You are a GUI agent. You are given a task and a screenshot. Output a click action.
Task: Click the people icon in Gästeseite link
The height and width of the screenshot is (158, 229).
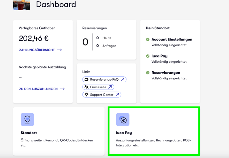coord(87,87)
